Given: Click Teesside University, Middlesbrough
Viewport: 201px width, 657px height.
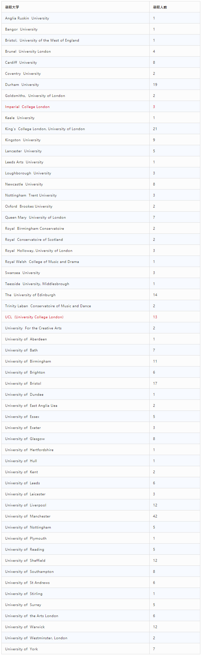Looking at the screenshot, I should point(37,284).
